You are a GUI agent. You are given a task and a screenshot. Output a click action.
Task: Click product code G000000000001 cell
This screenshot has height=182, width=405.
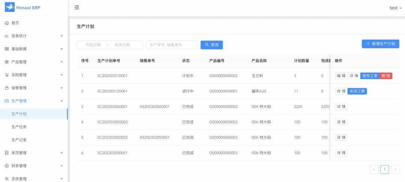coord(223,91)
